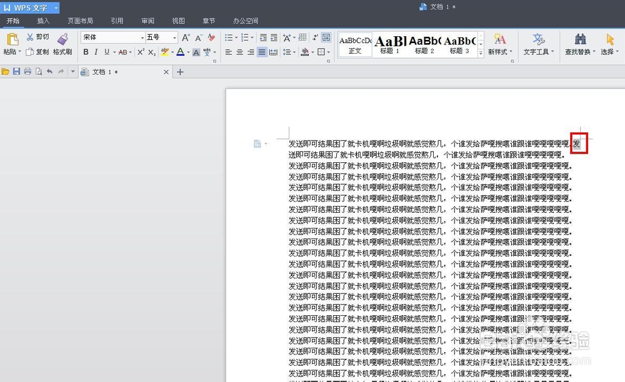Apply the text highlight color
The width and height of the screenshot is (625, 382).
[x=164, y=52]
